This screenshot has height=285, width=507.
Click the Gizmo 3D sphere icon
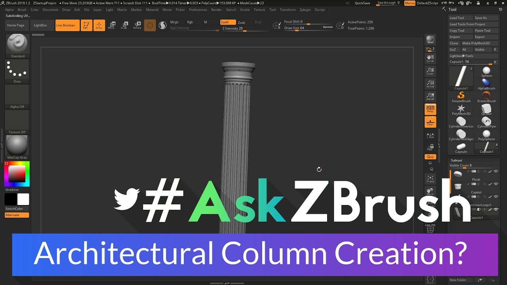coord(150,25)
